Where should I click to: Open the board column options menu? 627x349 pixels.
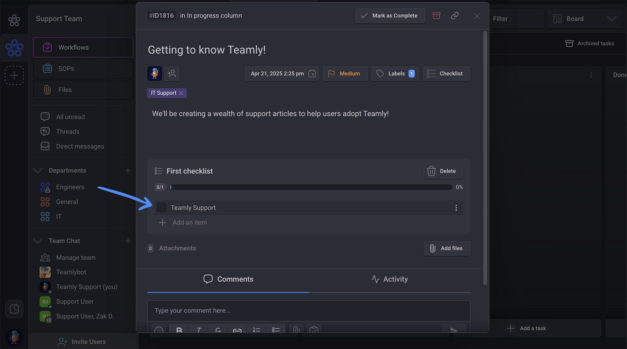coord(591,75)
